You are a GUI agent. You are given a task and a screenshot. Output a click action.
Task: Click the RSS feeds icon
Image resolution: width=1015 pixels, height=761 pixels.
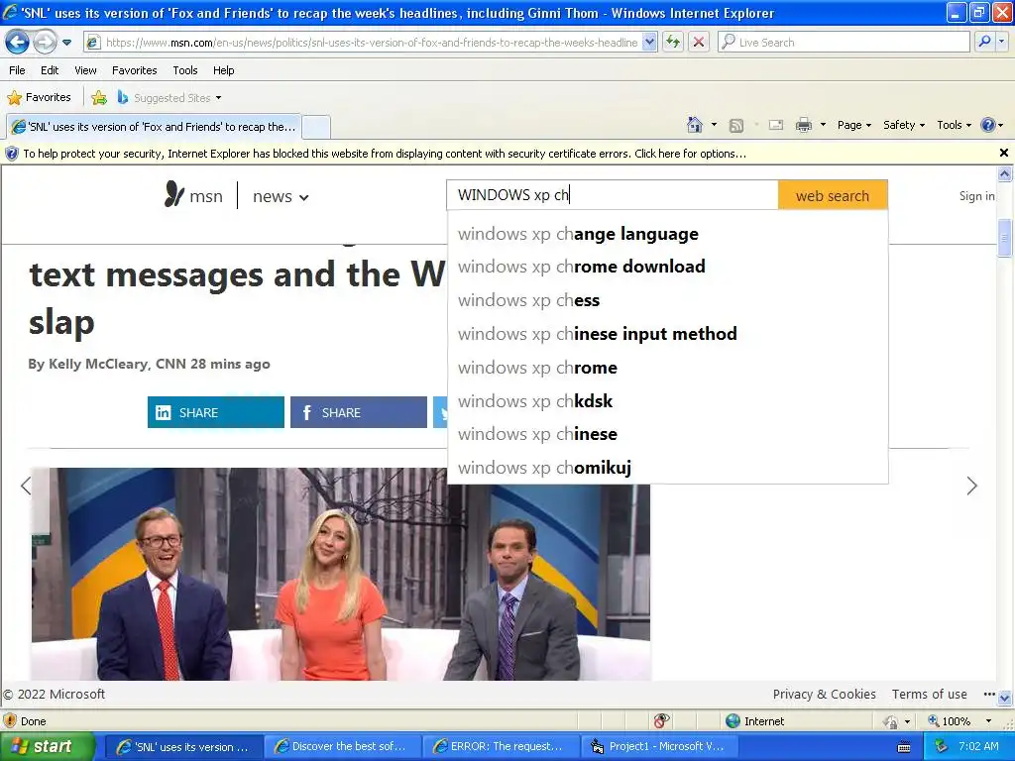(736, 126)
